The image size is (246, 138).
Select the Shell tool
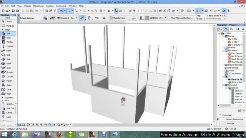[x=8, y=68]
